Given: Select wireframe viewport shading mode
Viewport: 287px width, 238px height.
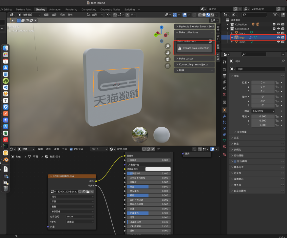Looking at the screenshot, I should click(200, 15).
